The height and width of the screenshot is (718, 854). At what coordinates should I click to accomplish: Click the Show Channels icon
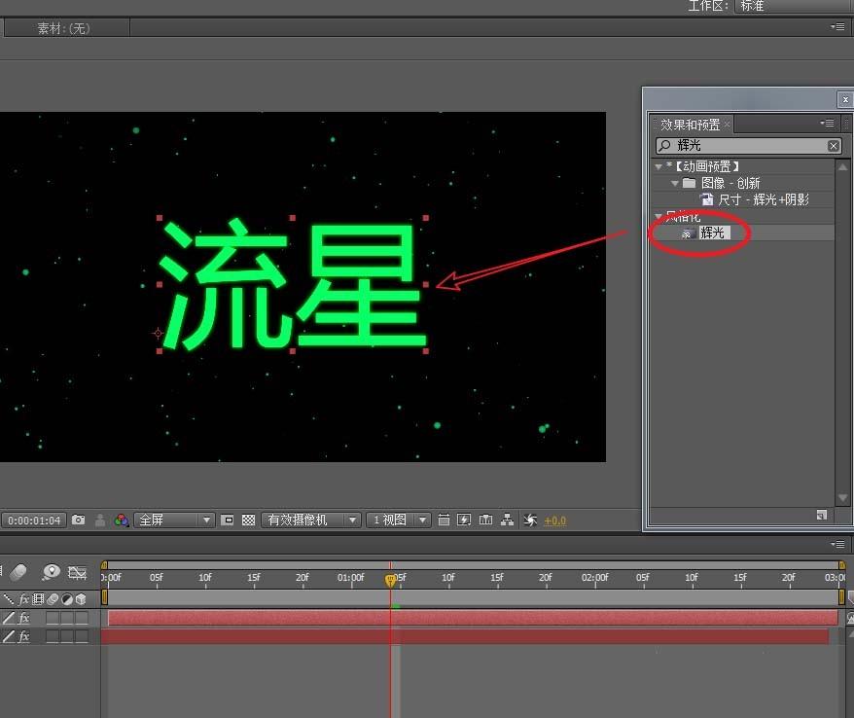coord(121,520)
